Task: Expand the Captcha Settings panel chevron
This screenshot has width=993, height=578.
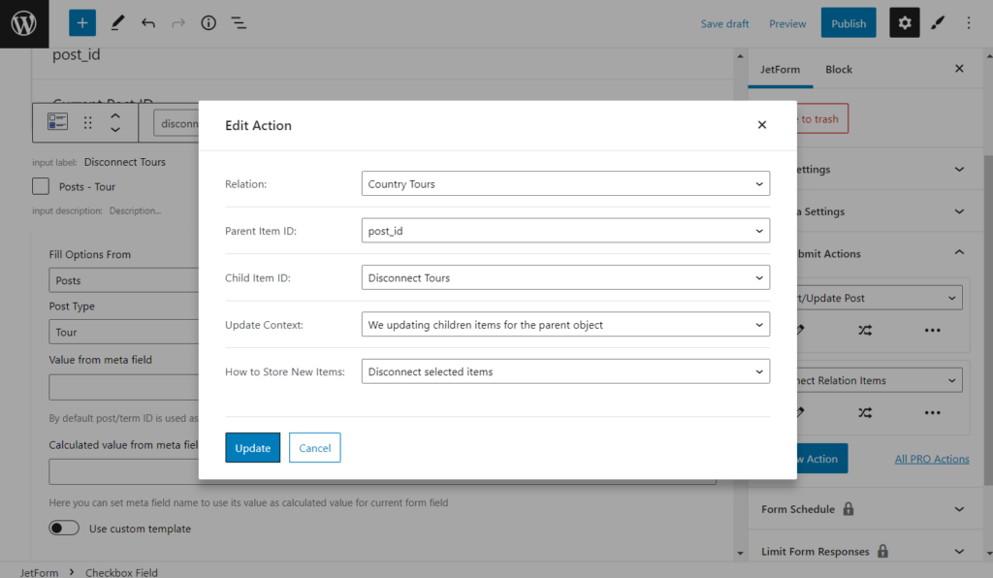Action: [x=959, y=211]
